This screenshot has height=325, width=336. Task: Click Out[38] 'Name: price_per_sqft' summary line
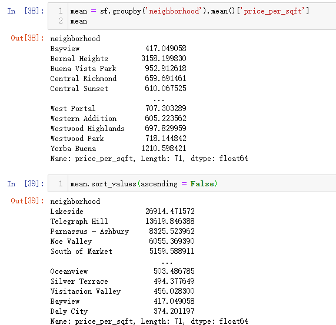149,159
